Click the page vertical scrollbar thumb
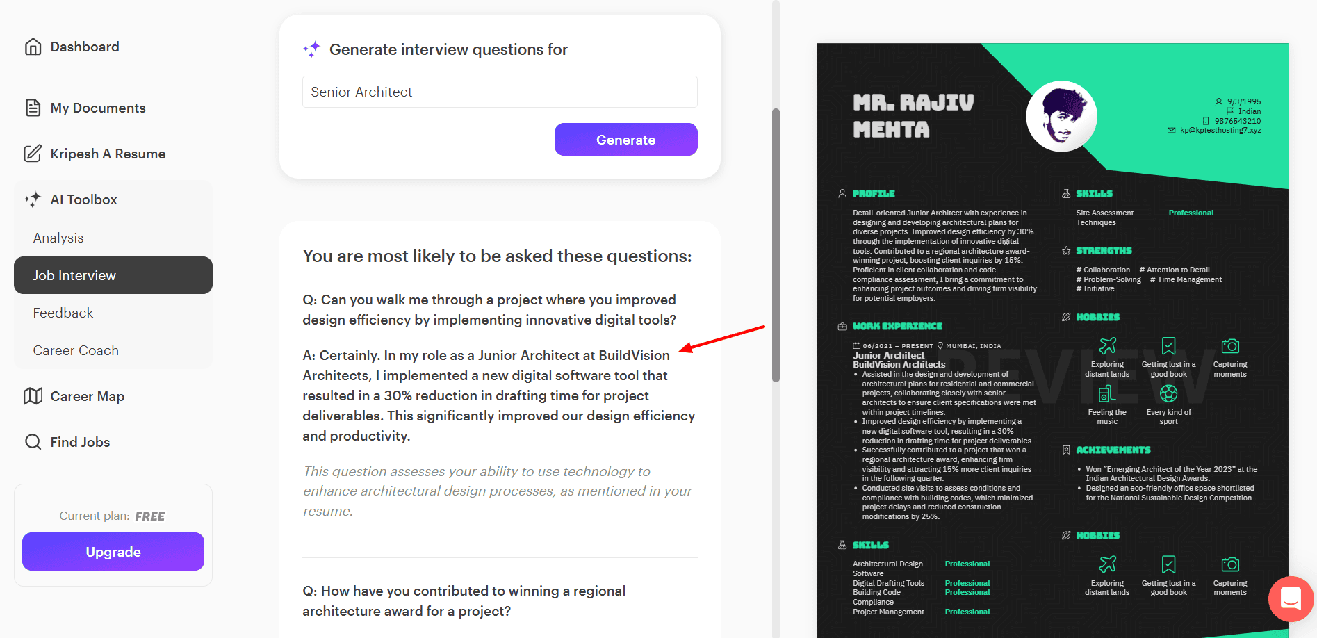The image size is (1317, 638). [x=776, y=243]
